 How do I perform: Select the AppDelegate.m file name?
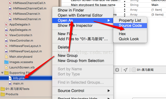[x=20, y=30]
